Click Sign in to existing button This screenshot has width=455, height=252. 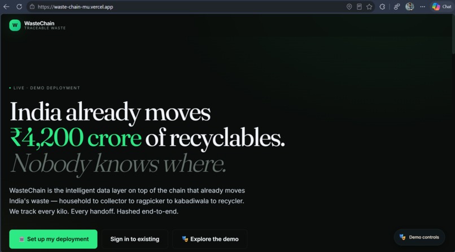click(135, 239)
